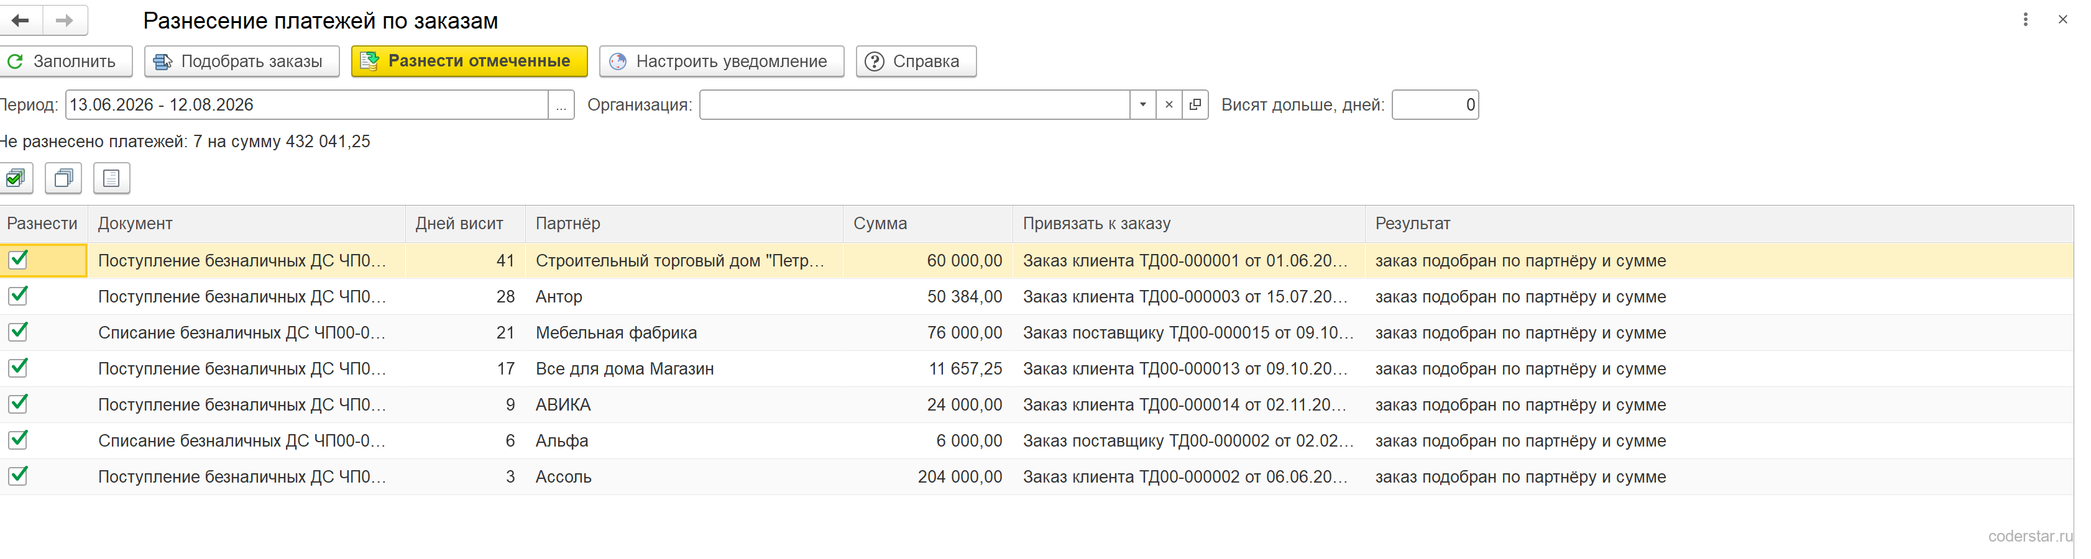The height and width of the screenshot is (559, 2091).
Task: Click the forward arrow navigation icon
Action: point(65,20)
